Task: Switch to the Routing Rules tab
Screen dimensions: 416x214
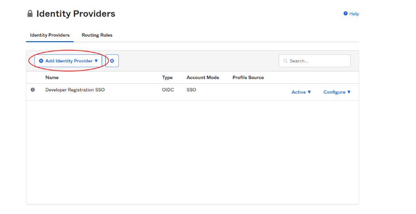Action: pyautogui.click(x=97, y=35)
